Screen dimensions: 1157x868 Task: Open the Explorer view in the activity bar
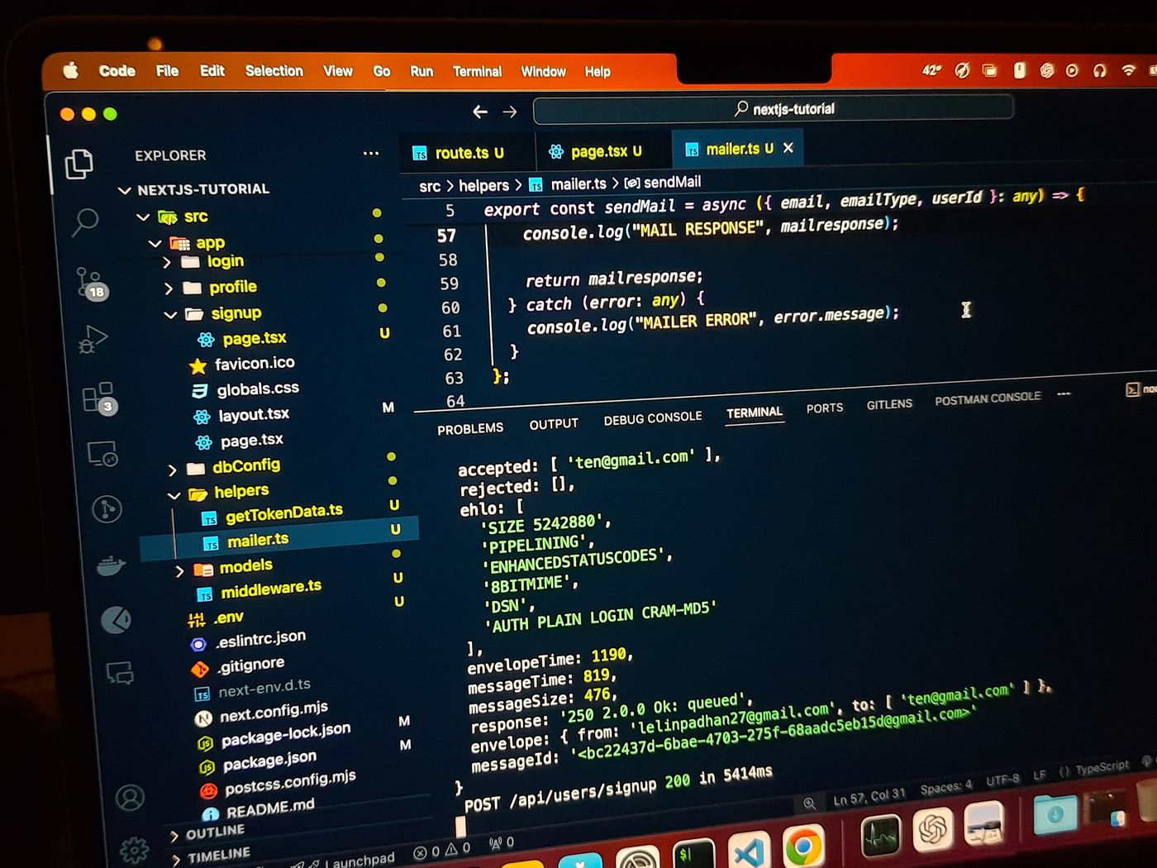pos(79,164)
